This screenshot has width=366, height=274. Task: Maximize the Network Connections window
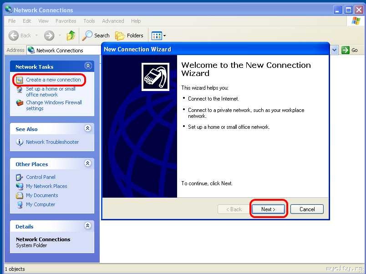[349, 10]
